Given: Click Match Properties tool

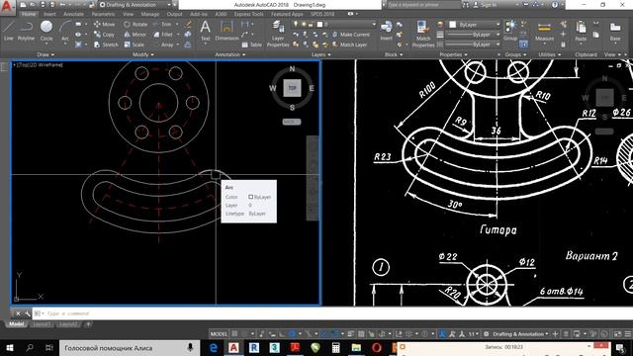Looking at the screenshot, I should [x=423, y=34].
